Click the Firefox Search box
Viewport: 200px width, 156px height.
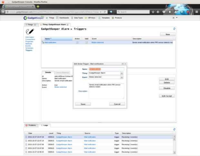(x=133, y=12)
